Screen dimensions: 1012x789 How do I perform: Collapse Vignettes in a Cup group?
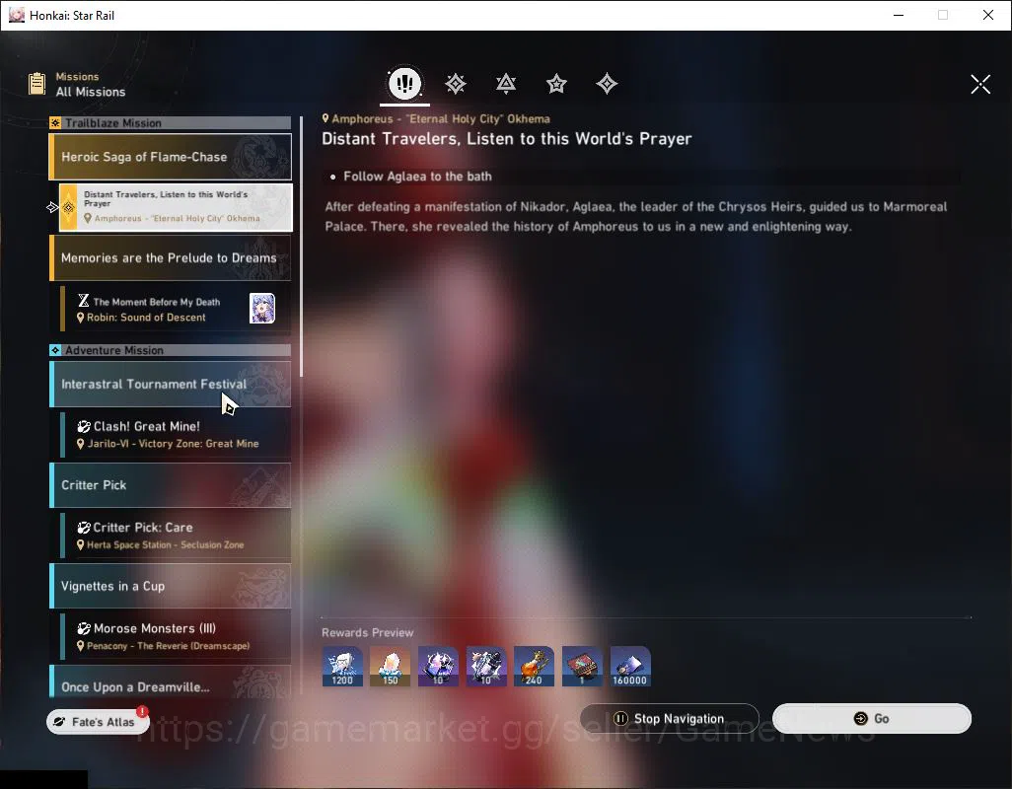tap(171, 587)
